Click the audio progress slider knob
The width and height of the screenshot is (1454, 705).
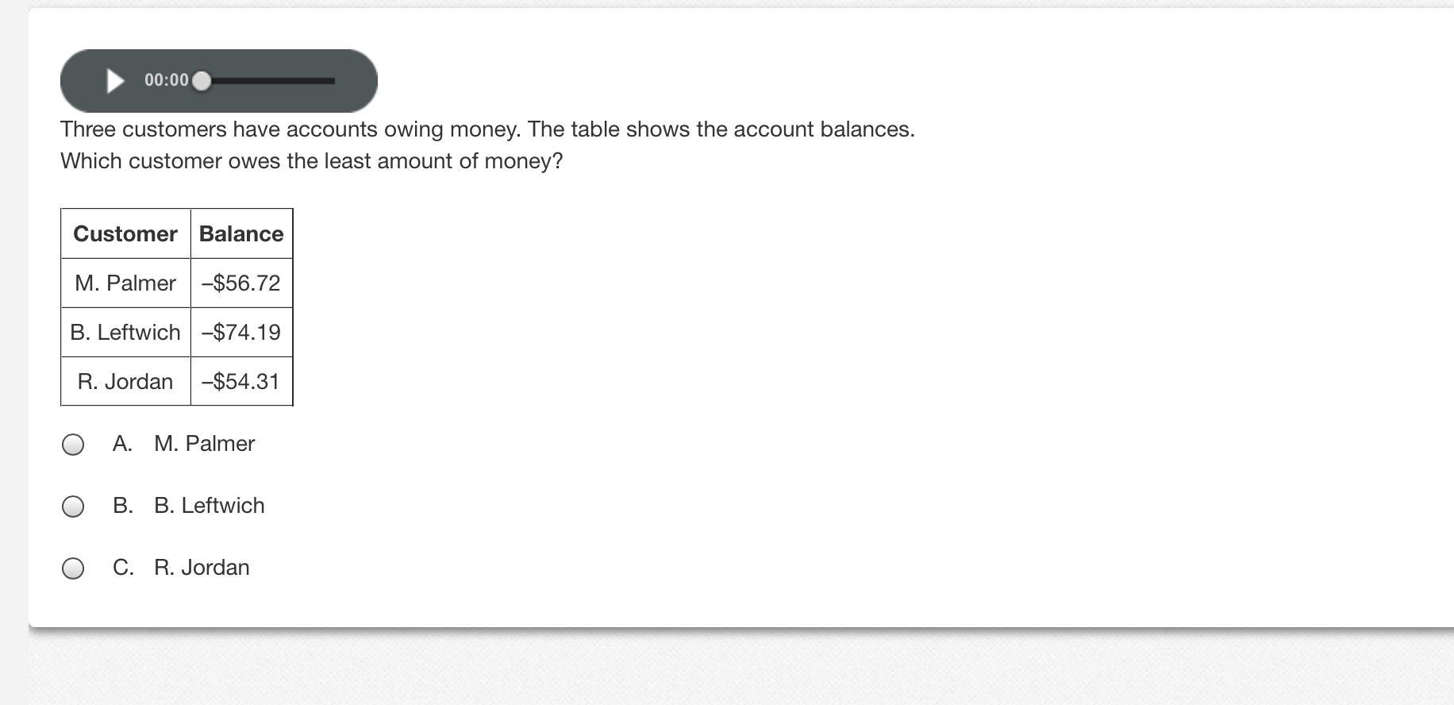click(x=202, y=81)
